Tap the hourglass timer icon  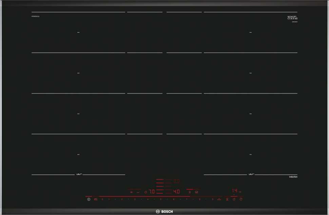coord(227,199)
